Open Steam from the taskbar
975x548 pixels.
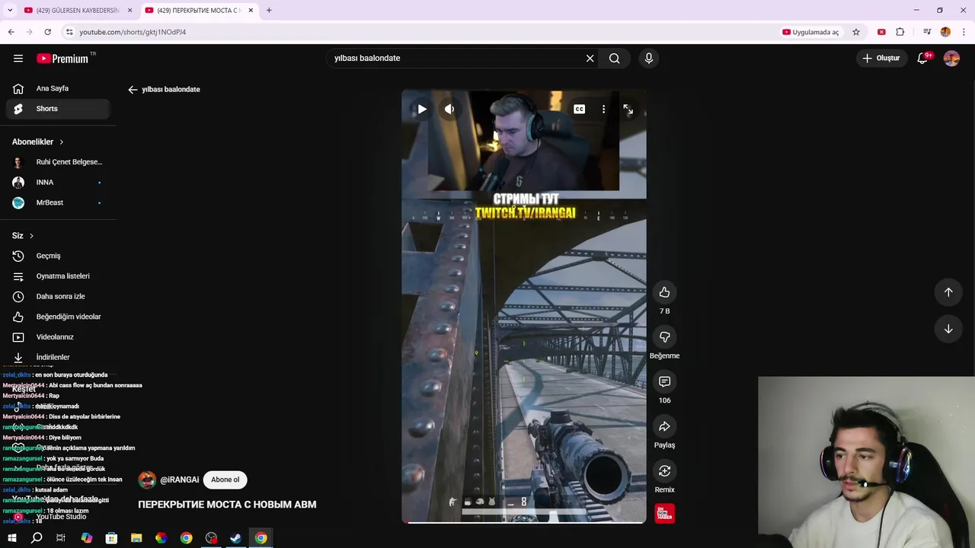click(x=236, y=538)
